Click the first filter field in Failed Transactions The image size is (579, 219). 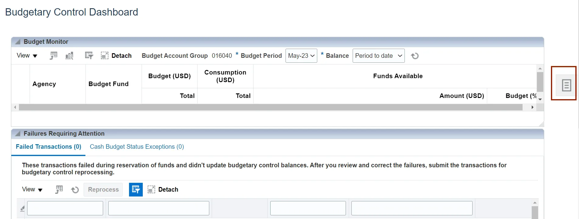tap(65, 208)
